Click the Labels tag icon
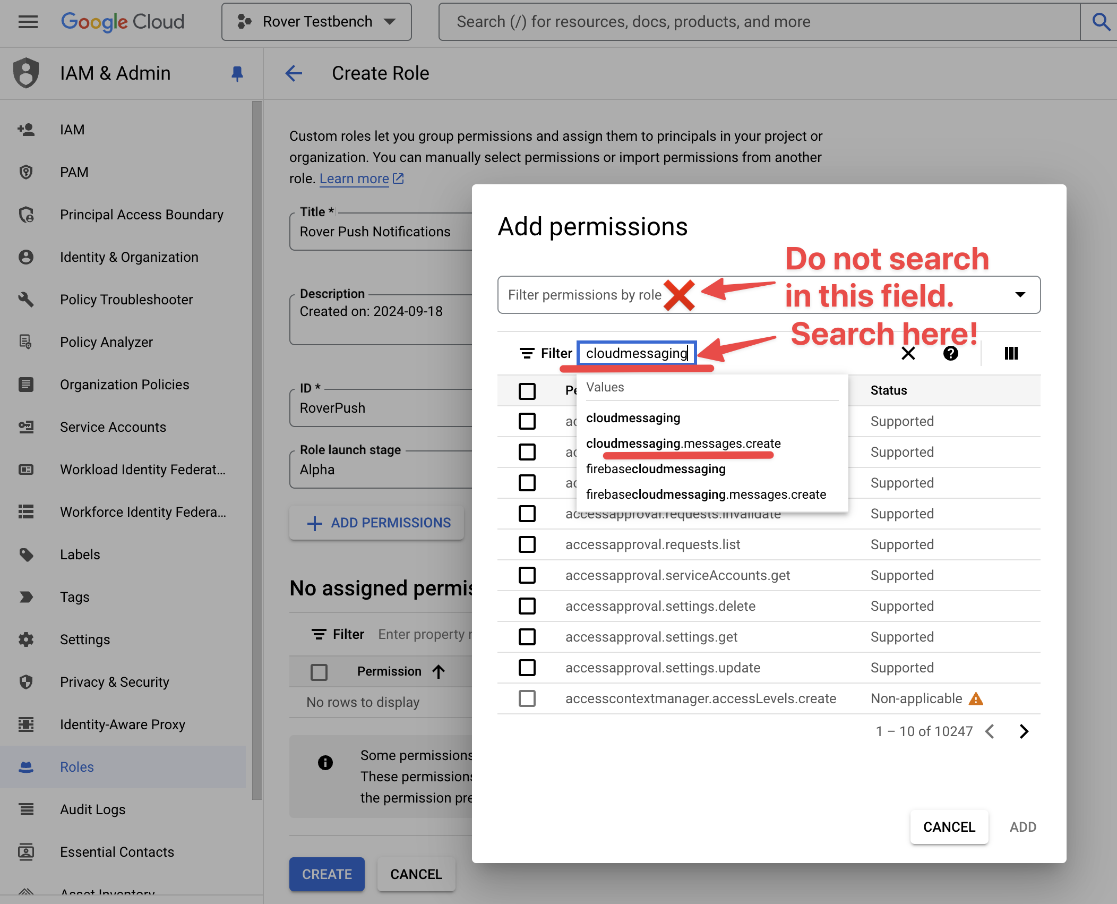Viewport: 1117px width, 904px height. [26, 555]
